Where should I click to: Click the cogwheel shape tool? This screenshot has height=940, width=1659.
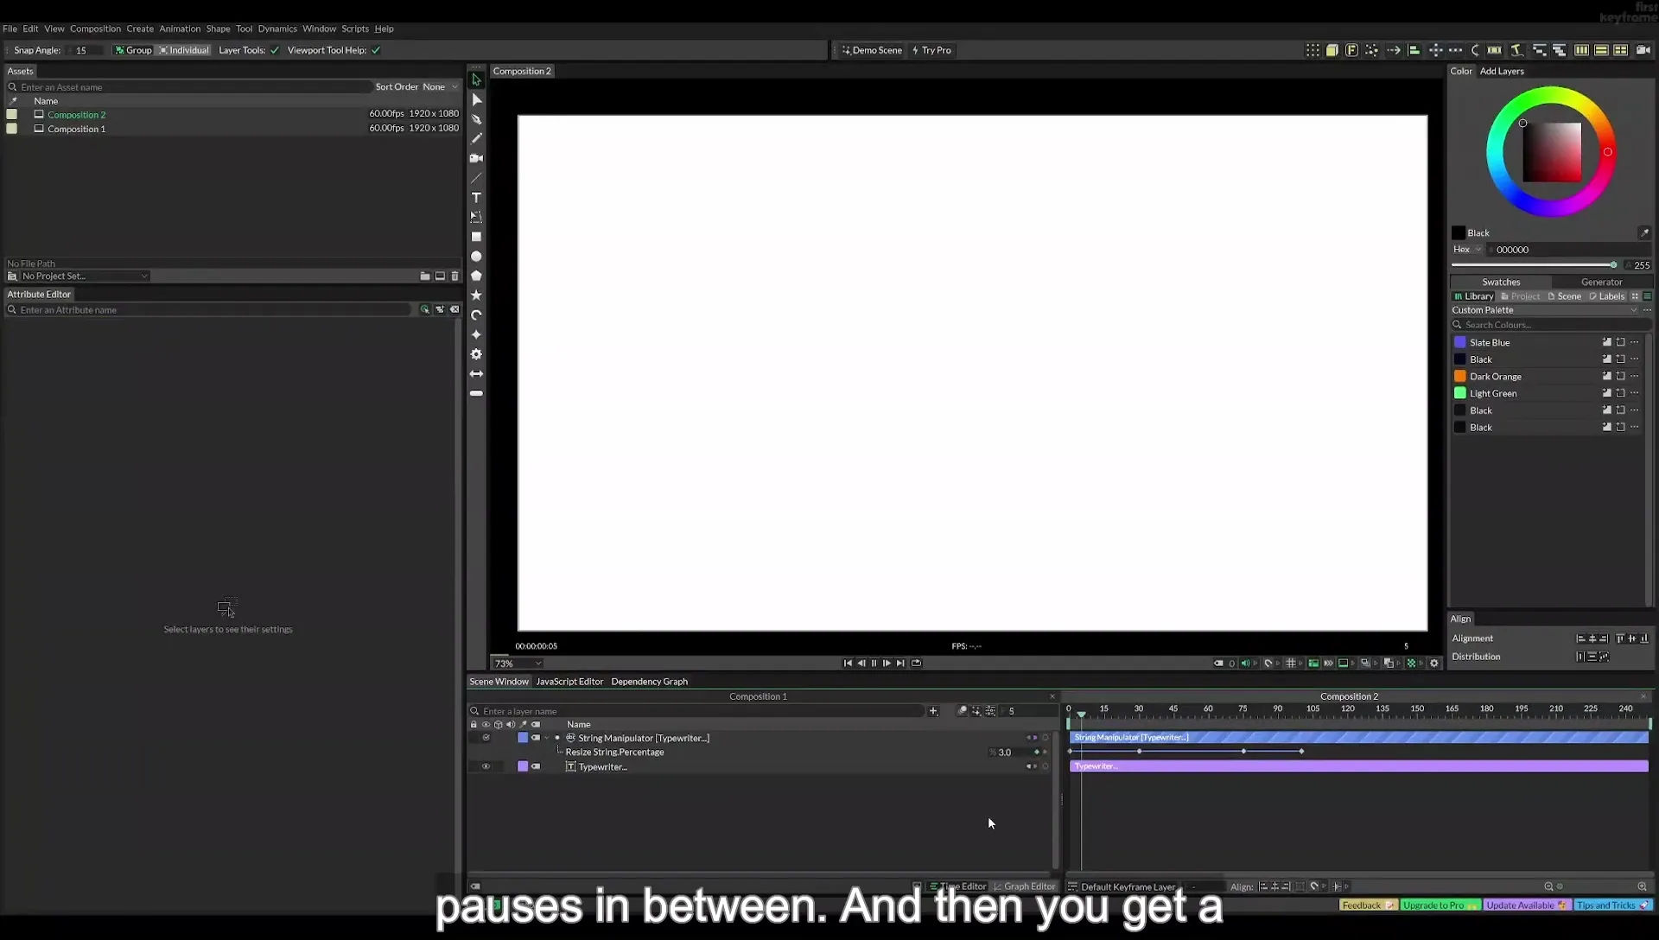pyautogui.click(x=476, y=354)
